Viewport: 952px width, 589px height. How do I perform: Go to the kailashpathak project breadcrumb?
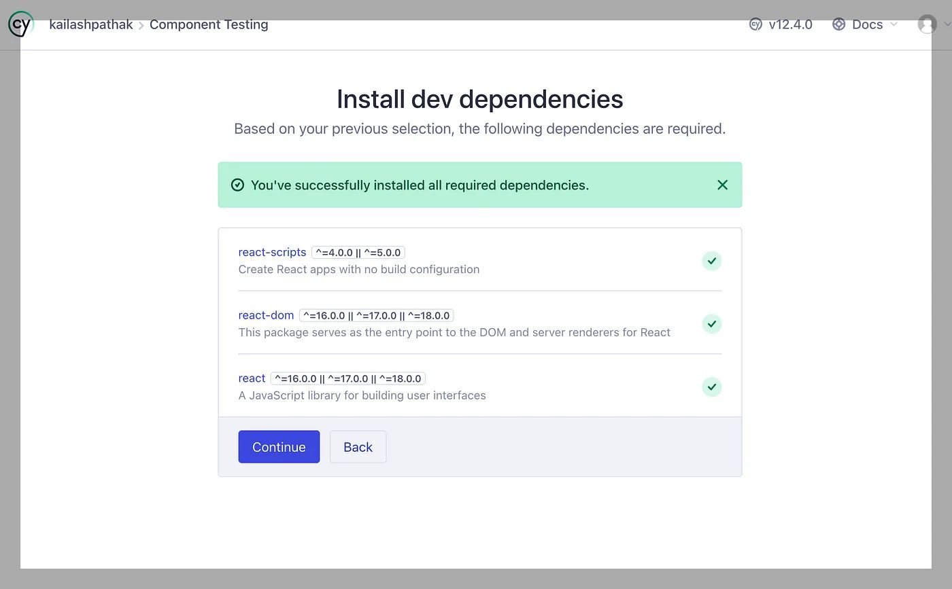click(x=91, y=24)
